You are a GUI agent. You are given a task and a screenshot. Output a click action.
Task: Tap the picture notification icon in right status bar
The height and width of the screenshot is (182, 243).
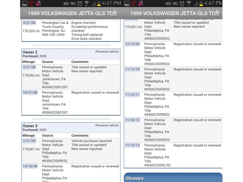[127, 3]
